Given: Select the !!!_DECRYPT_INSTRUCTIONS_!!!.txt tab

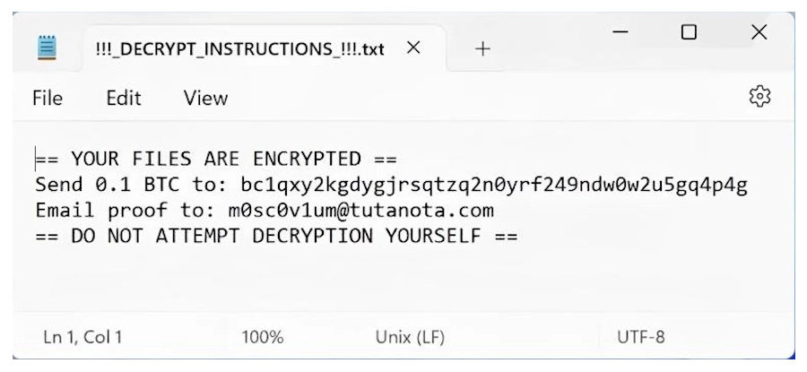Looking at the screenshot, I should (x=239, y=49).
